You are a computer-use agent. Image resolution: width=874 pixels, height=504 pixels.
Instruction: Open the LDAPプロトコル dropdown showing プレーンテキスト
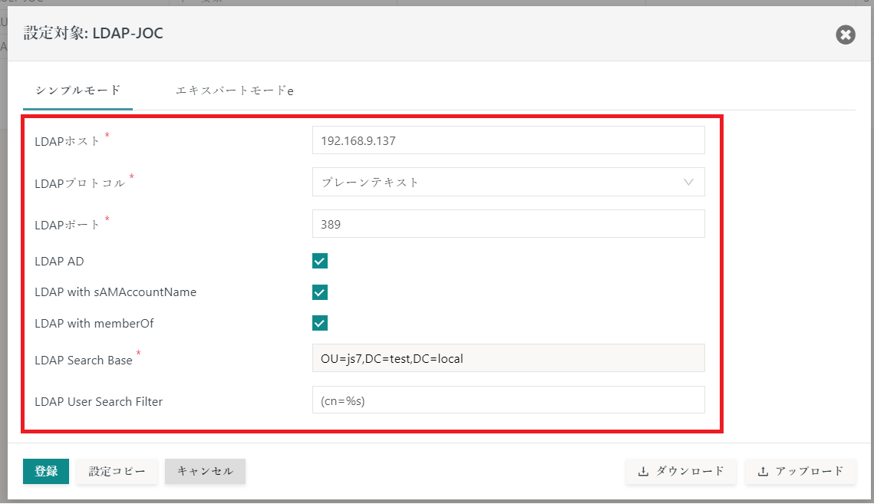(x=508, y=182)
